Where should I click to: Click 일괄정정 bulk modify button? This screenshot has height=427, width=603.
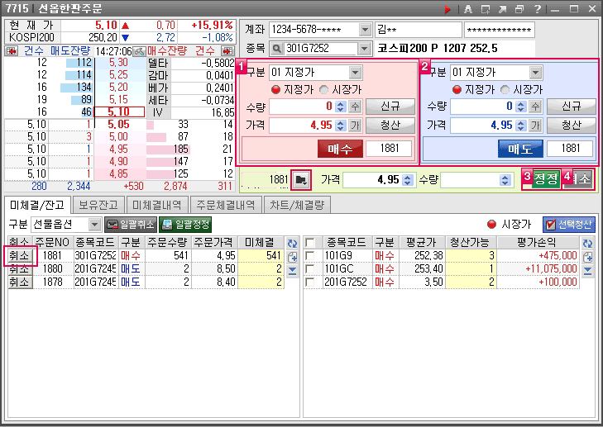pos(185,225)
